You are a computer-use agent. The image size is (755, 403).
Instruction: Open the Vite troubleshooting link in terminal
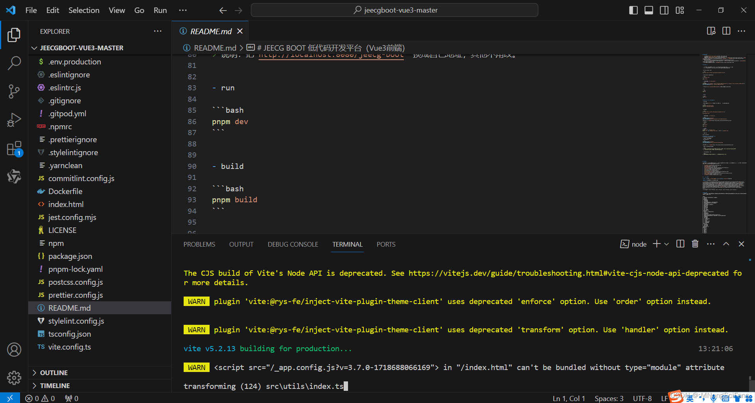568,273
